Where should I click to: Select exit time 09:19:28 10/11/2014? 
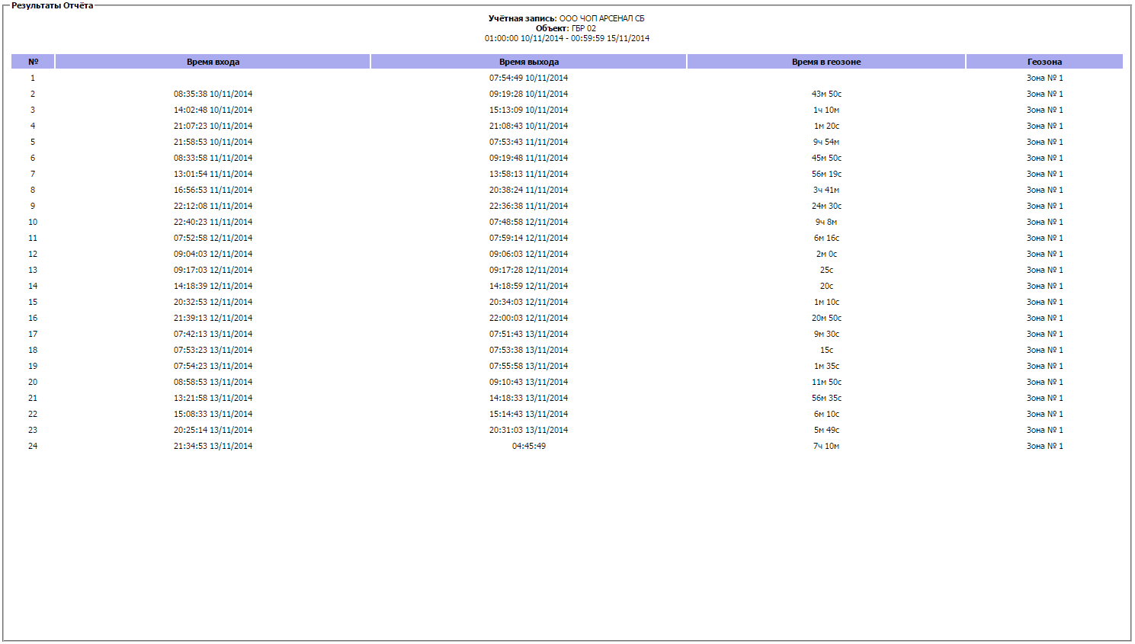click(x=528, y=94)
